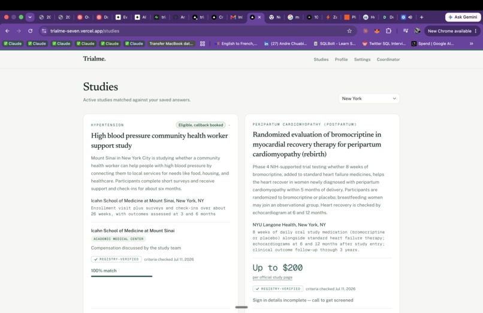Switch to the 'Al' tab

pyautogui.click(x=141, y=17)
